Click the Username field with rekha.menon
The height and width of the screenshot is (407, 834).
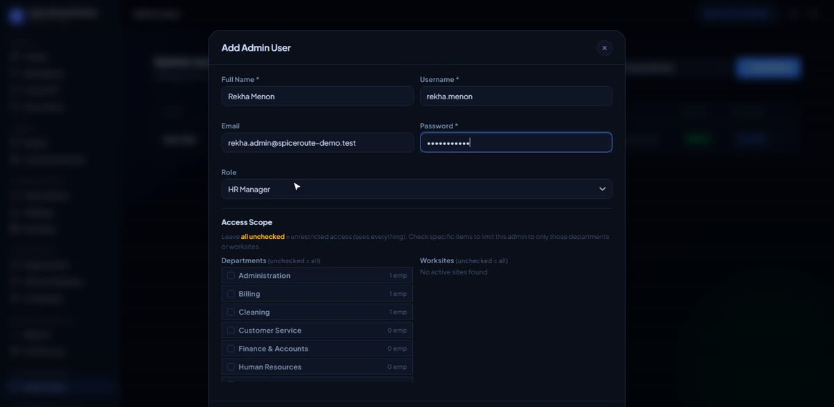pyautogui.click(x=516, y=96)
